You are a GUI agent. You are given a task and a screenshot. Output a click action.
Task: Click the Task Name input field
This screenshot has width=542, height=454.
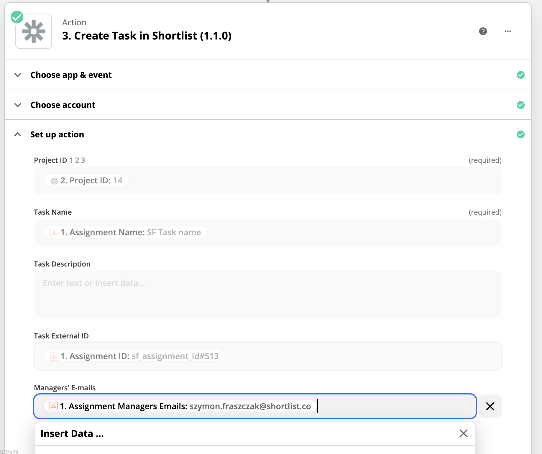pos(268,232)
